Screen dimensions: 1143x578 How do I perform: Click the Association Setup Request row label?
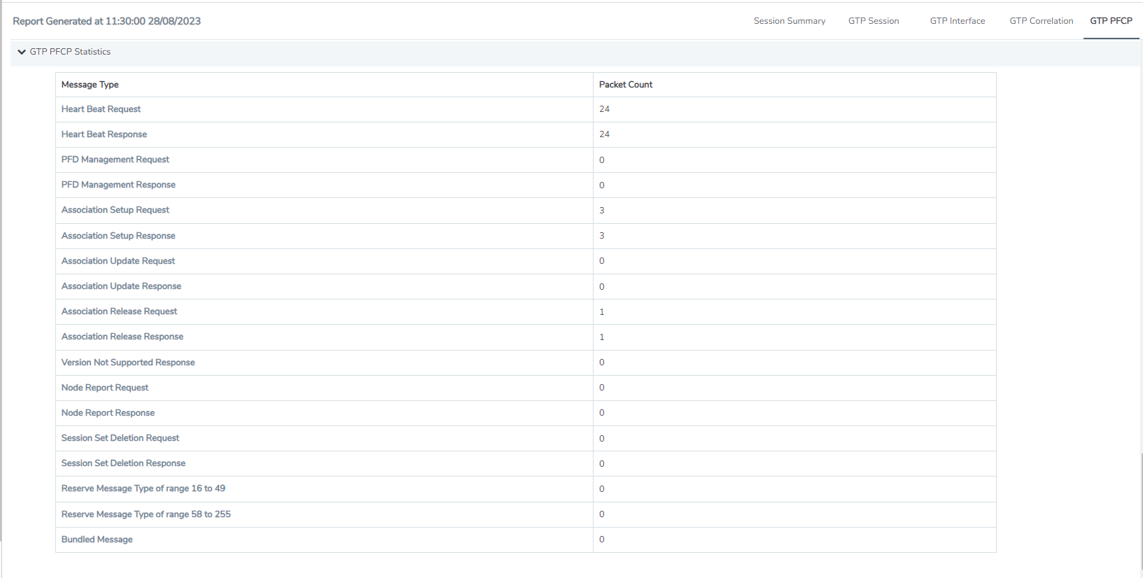115,210
